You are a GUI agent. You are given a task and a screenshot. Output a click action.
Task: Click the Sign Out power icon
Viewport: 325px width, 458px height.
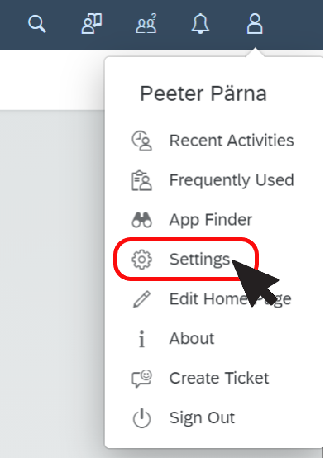click(x=141, y=418)
